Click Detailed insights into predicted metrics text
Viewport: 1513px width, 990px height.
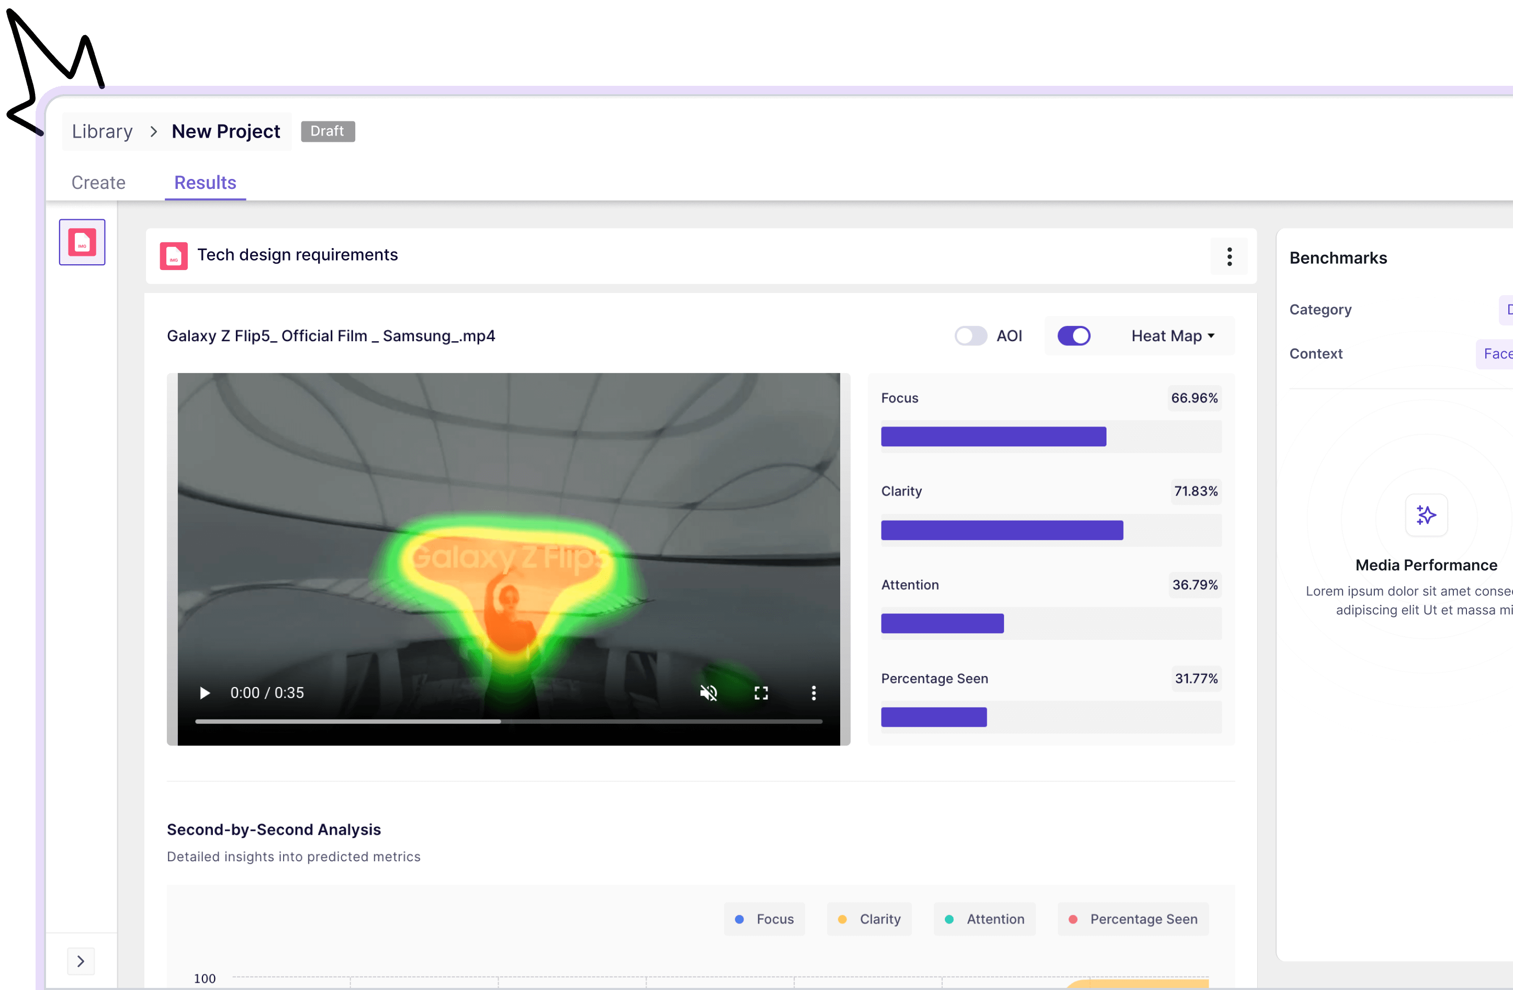click(293, 857)
